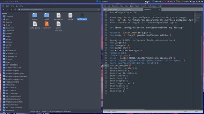Viewport: 204px width, 114px height.
Task: Click the editor minimap
Action: coord(198,17)
